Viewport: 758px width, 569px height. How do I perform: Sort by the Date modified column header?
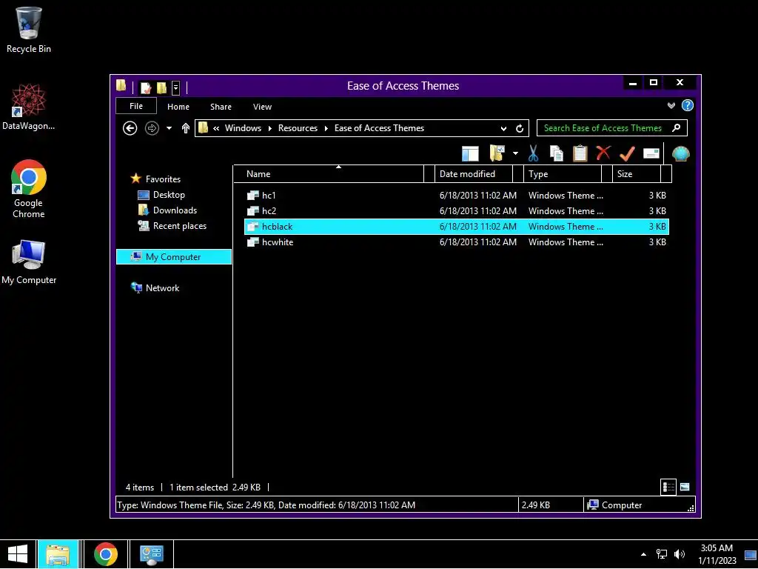(x=474, y=174)
